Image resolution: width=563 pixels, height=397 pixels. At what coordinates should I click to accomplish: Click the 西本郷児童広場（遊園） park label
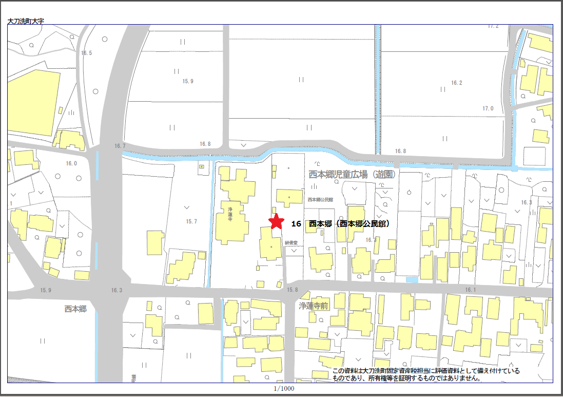tap(353, 175)
